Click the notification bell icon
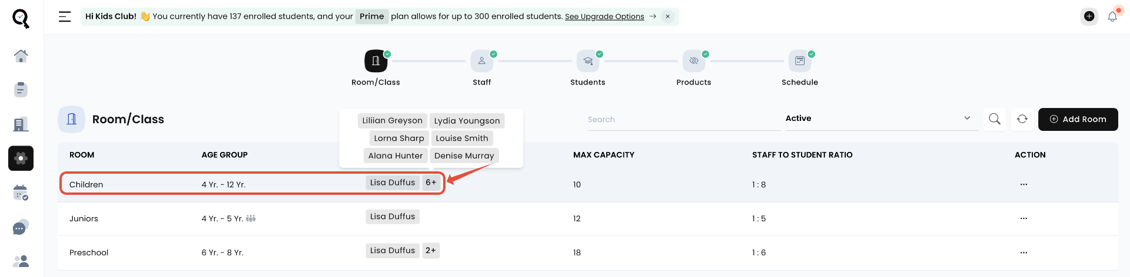Viewport: 1130px width, 277px height. pyautogui.click(x=1112, y=16)
